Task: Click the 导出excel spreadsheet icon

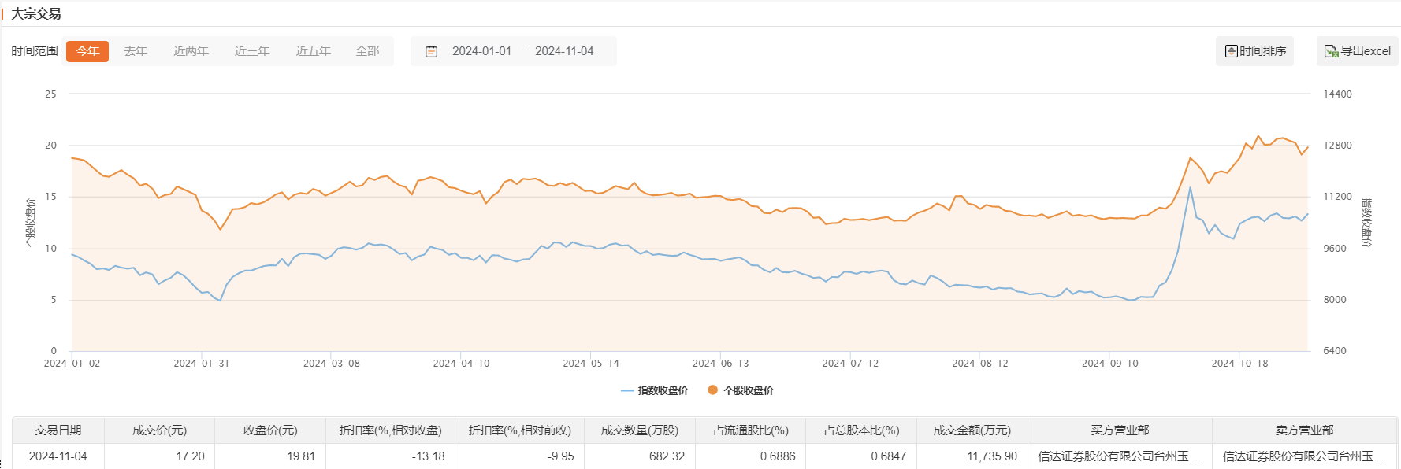Action: [1331, 51]
